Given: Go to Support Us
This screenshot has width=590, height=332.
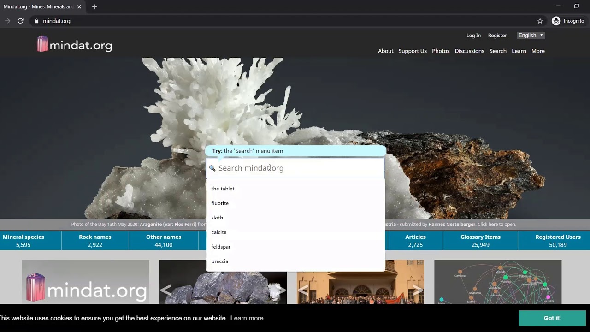Looking at the screenshot, I should (413, 51).
